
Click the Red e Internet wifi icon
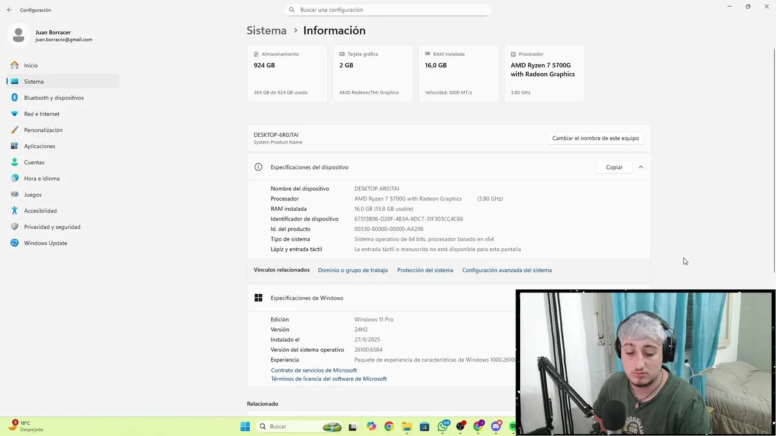pos(15,114)
